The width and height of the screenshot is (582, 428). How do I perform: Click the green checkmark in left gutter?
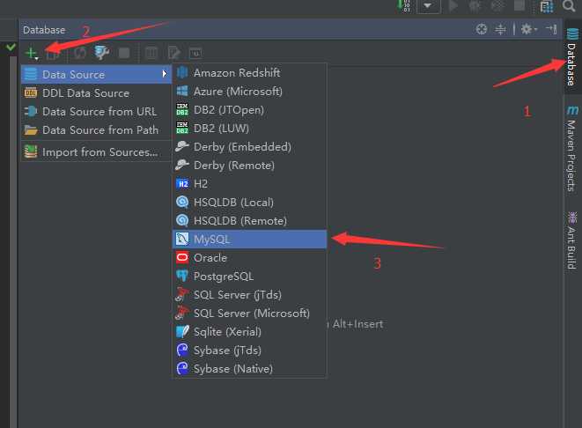click(11, 47)
